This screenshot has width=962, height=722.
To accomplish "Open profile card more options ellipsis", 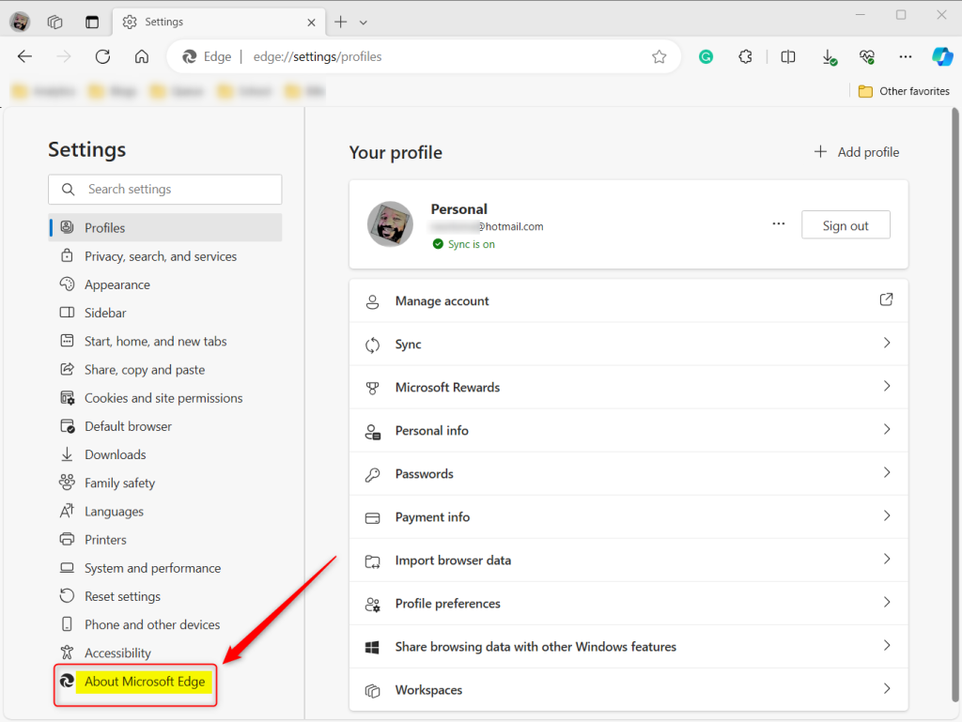I will coord(779,223).
